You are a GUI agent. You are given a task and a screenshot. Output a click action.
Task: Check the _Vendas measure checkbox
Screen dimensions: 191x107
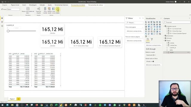[x=167, y=43]
